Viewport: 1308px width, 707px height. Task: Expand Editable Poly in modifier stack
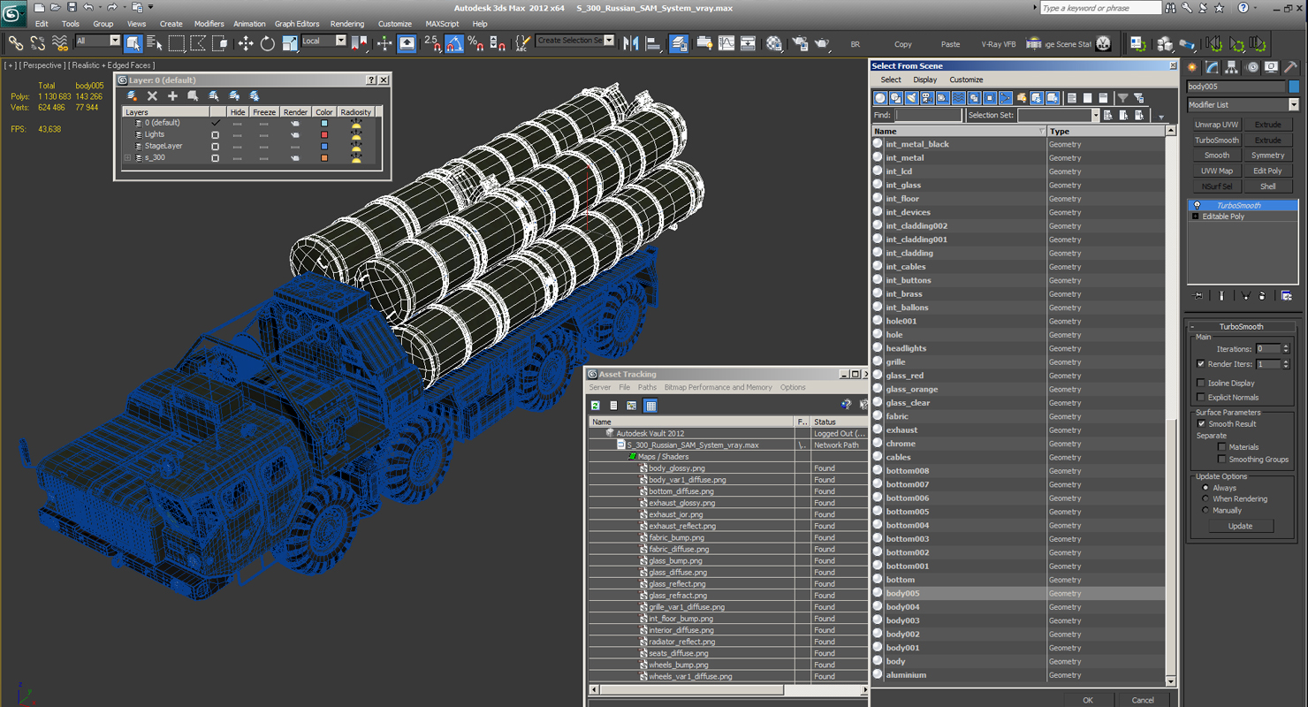click(x=1196, y=217)
